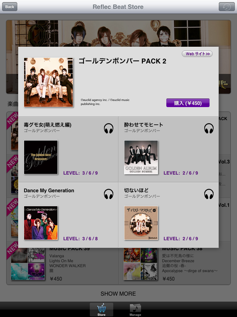Preview 切ないほど song with headphones icon
The width and height of the screenshot is (237, 317).
point(209,194)
